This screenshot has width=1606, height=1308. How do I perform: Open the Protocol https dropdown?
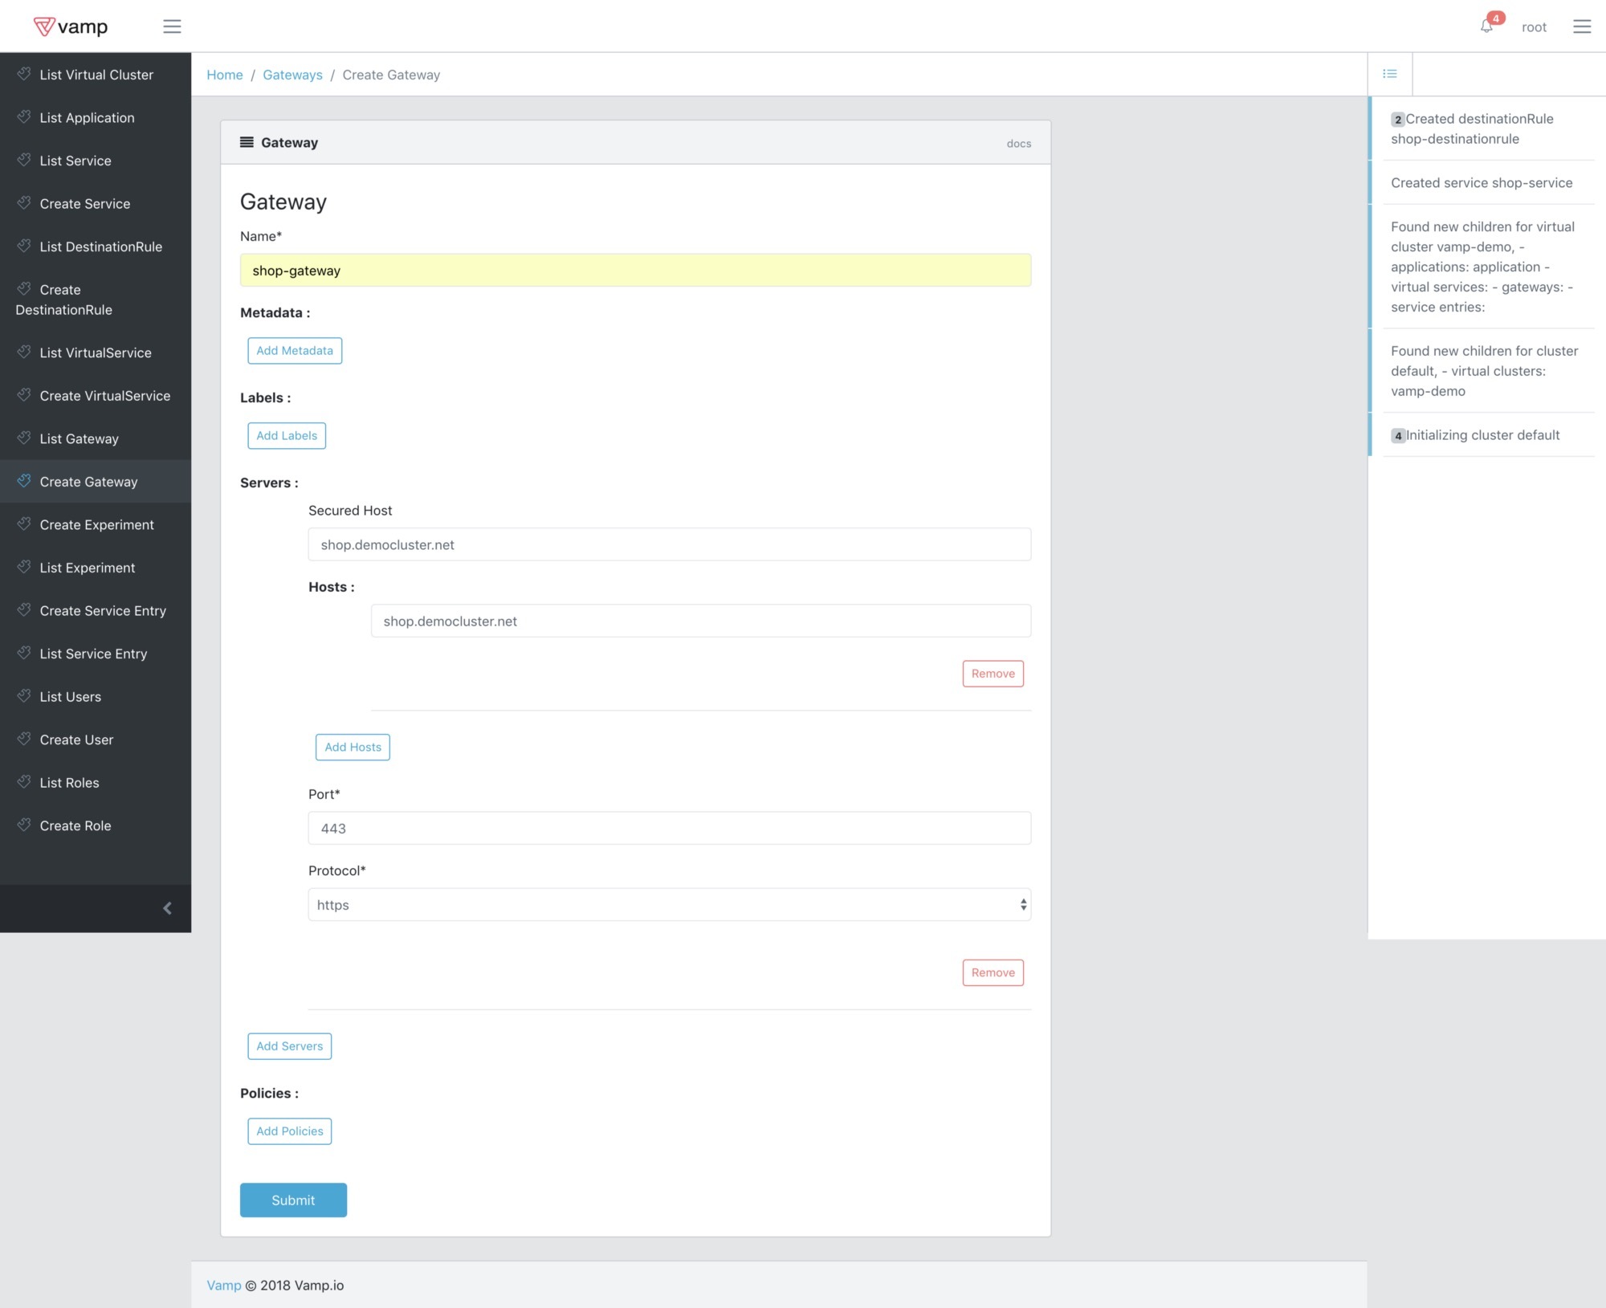pyautogui.click(x=669, y=905)
